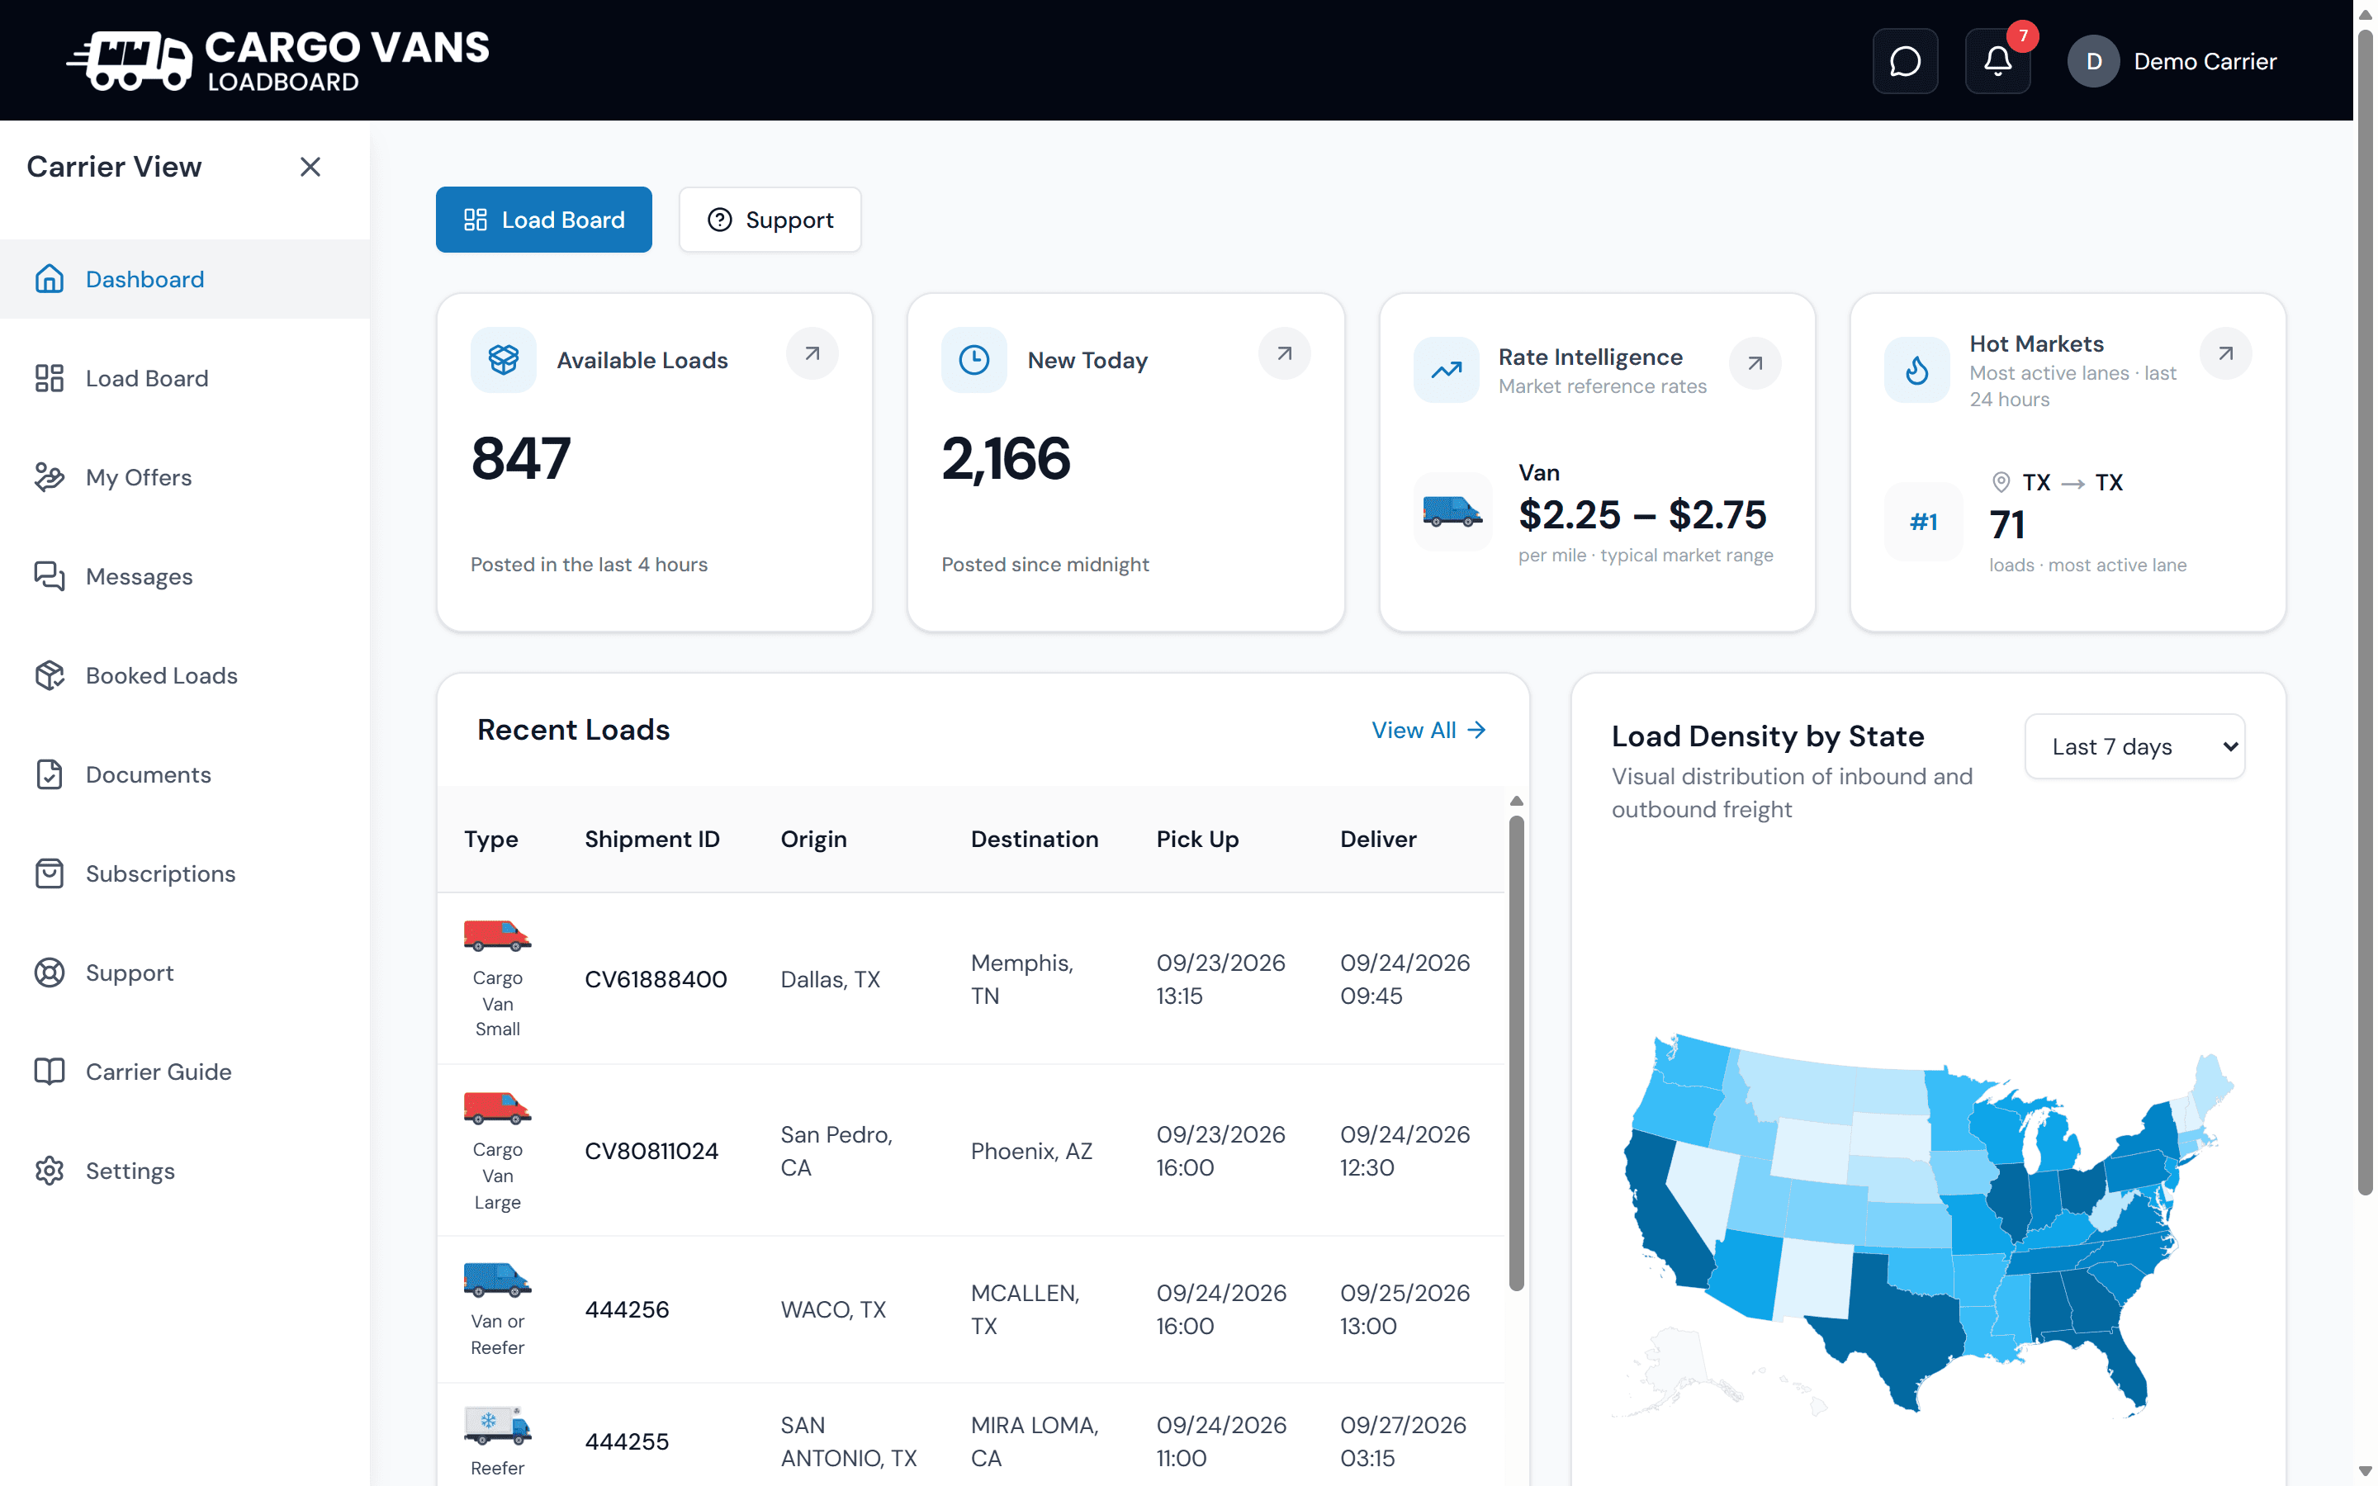Image resolution: width=2378 pixels, height=1486 pixels.
Task: Click the #1 hot market rank badge
Action: click(x=1923, y=522)
